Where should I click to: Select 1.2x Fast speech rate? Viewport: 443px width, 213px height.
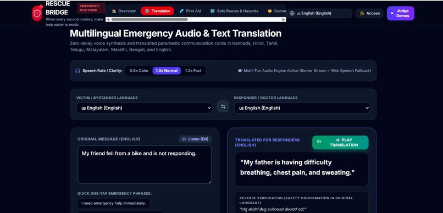[x=193, y=71]
